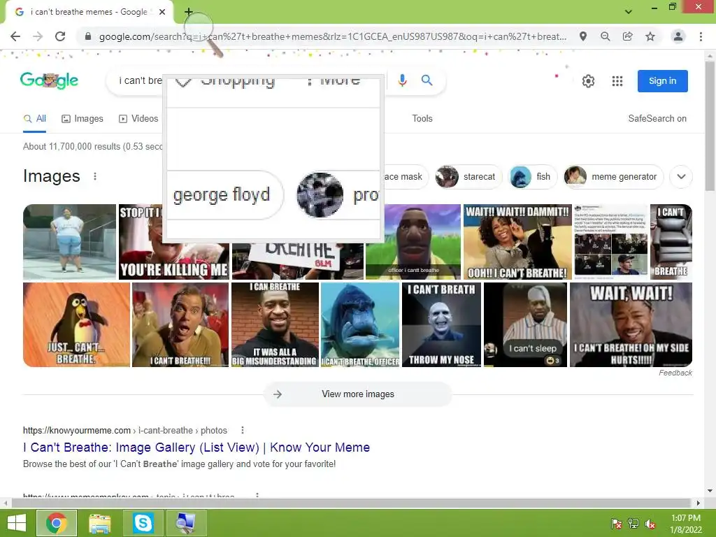Open Chrome's three-dot menu

pos(701,36)
